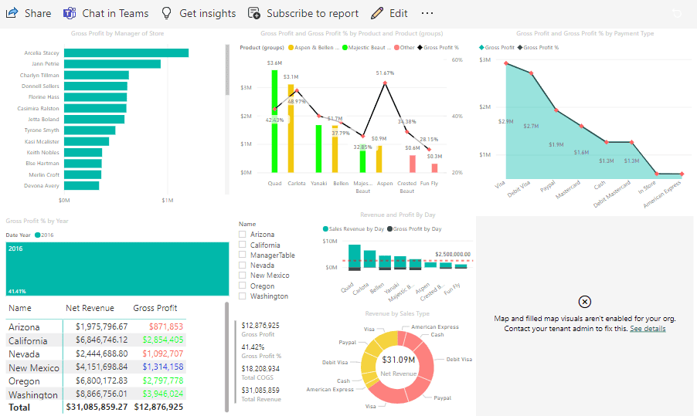Select the ManagerTable checkbox

tap(243, 255)
